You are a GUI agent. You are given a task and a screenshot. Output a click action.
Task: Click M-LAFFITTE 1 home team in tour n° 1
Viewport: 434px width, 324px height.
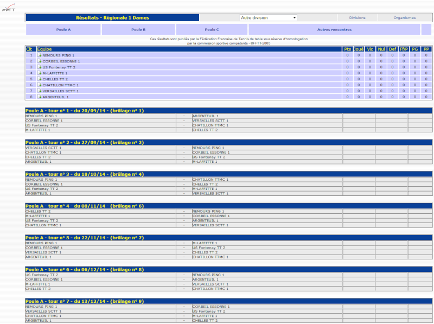click(x=38, y=130)
